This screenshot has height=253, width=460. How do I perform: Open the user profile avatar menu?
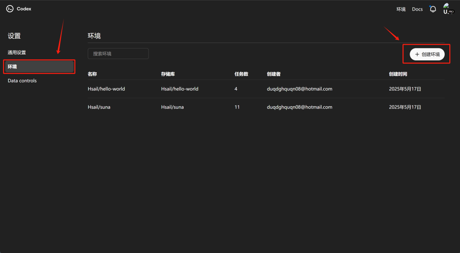pos(447,9)
